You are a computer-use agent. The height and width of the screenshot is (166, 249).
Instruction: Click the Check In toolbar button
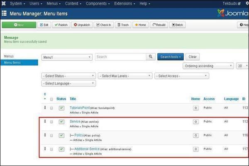[104, 25]
